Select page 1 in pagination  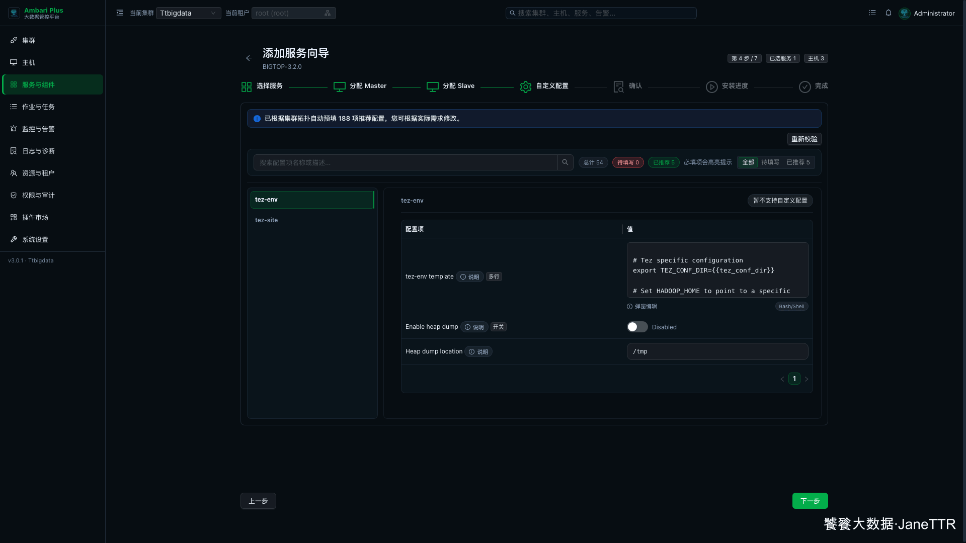coord(794,379)
